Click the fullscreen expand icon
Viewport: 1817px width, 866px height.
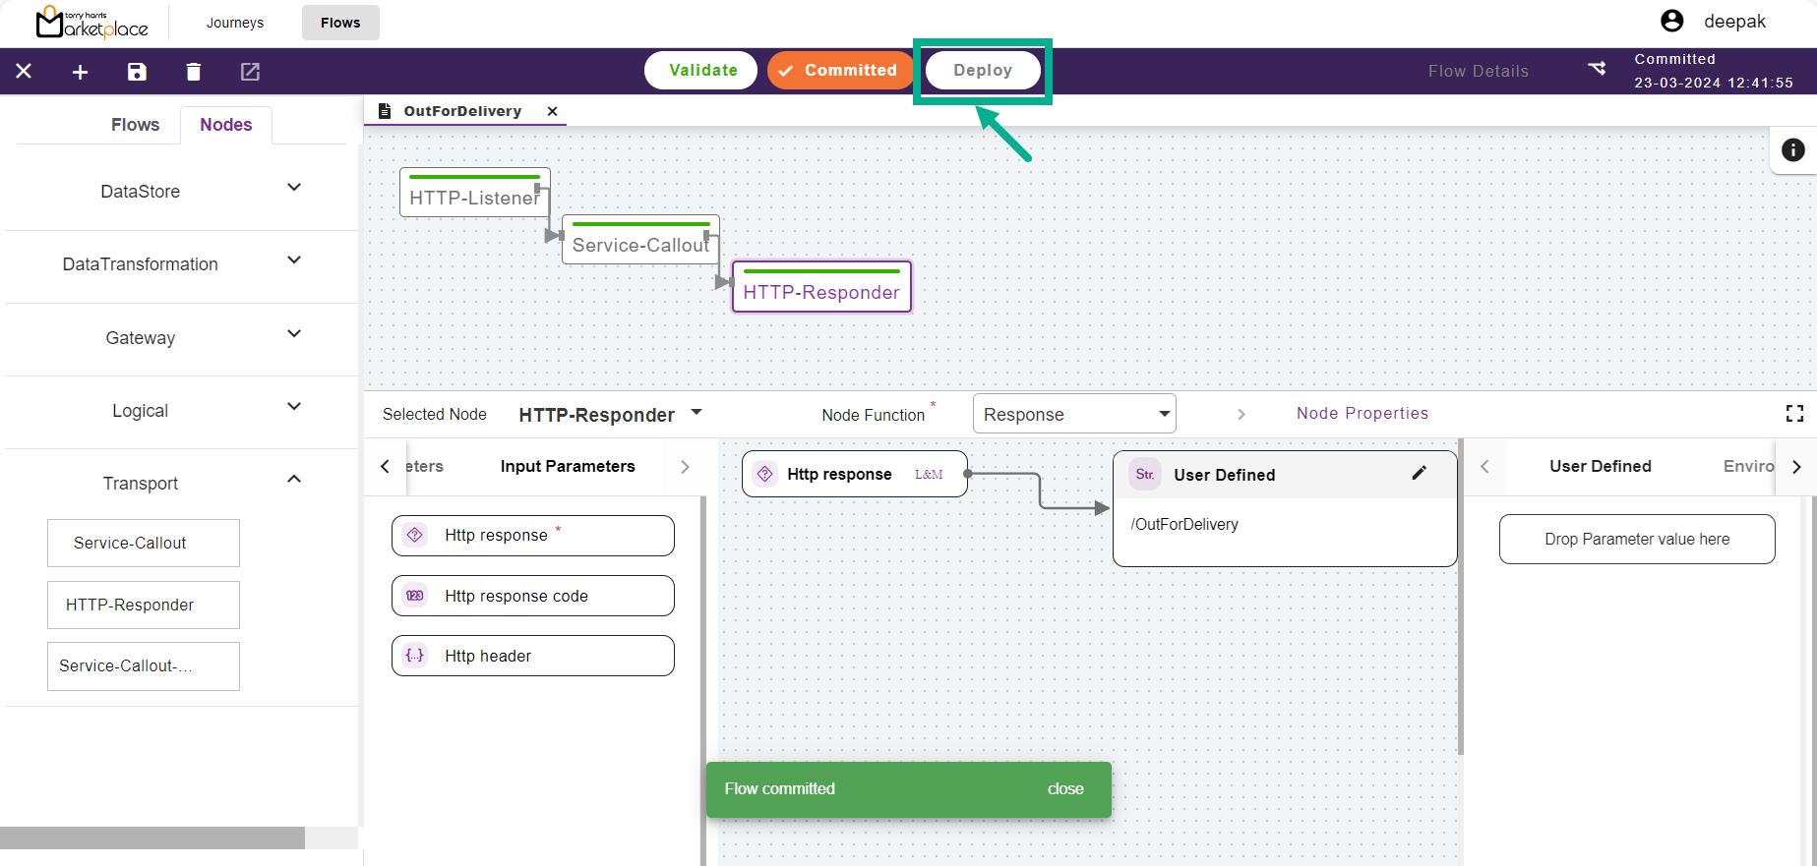tap(1794, 414)
